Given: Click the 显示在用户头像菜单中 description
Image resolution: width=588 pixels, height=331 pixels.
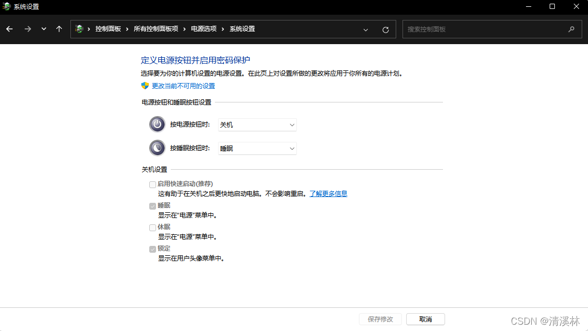Looking at the screenshot, I should click(191, 258).
